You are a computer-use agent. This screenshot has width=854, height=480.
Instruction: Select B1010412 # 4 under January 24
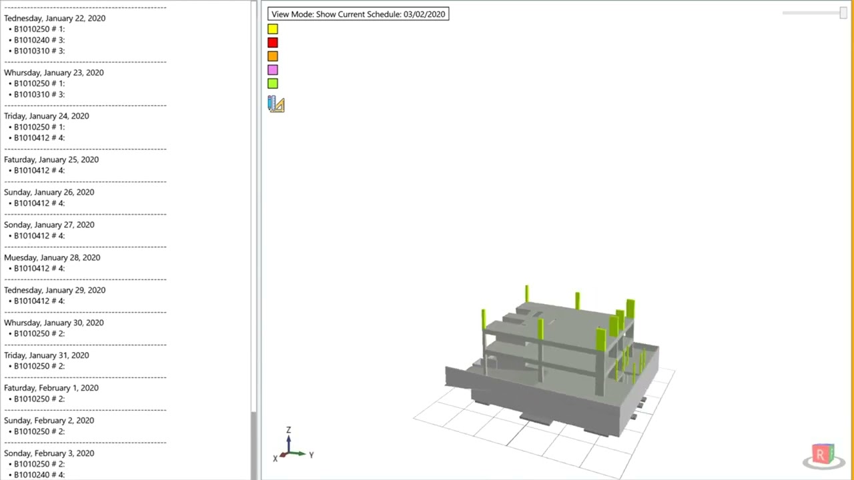pyautogui.click(x=39, y=137)
